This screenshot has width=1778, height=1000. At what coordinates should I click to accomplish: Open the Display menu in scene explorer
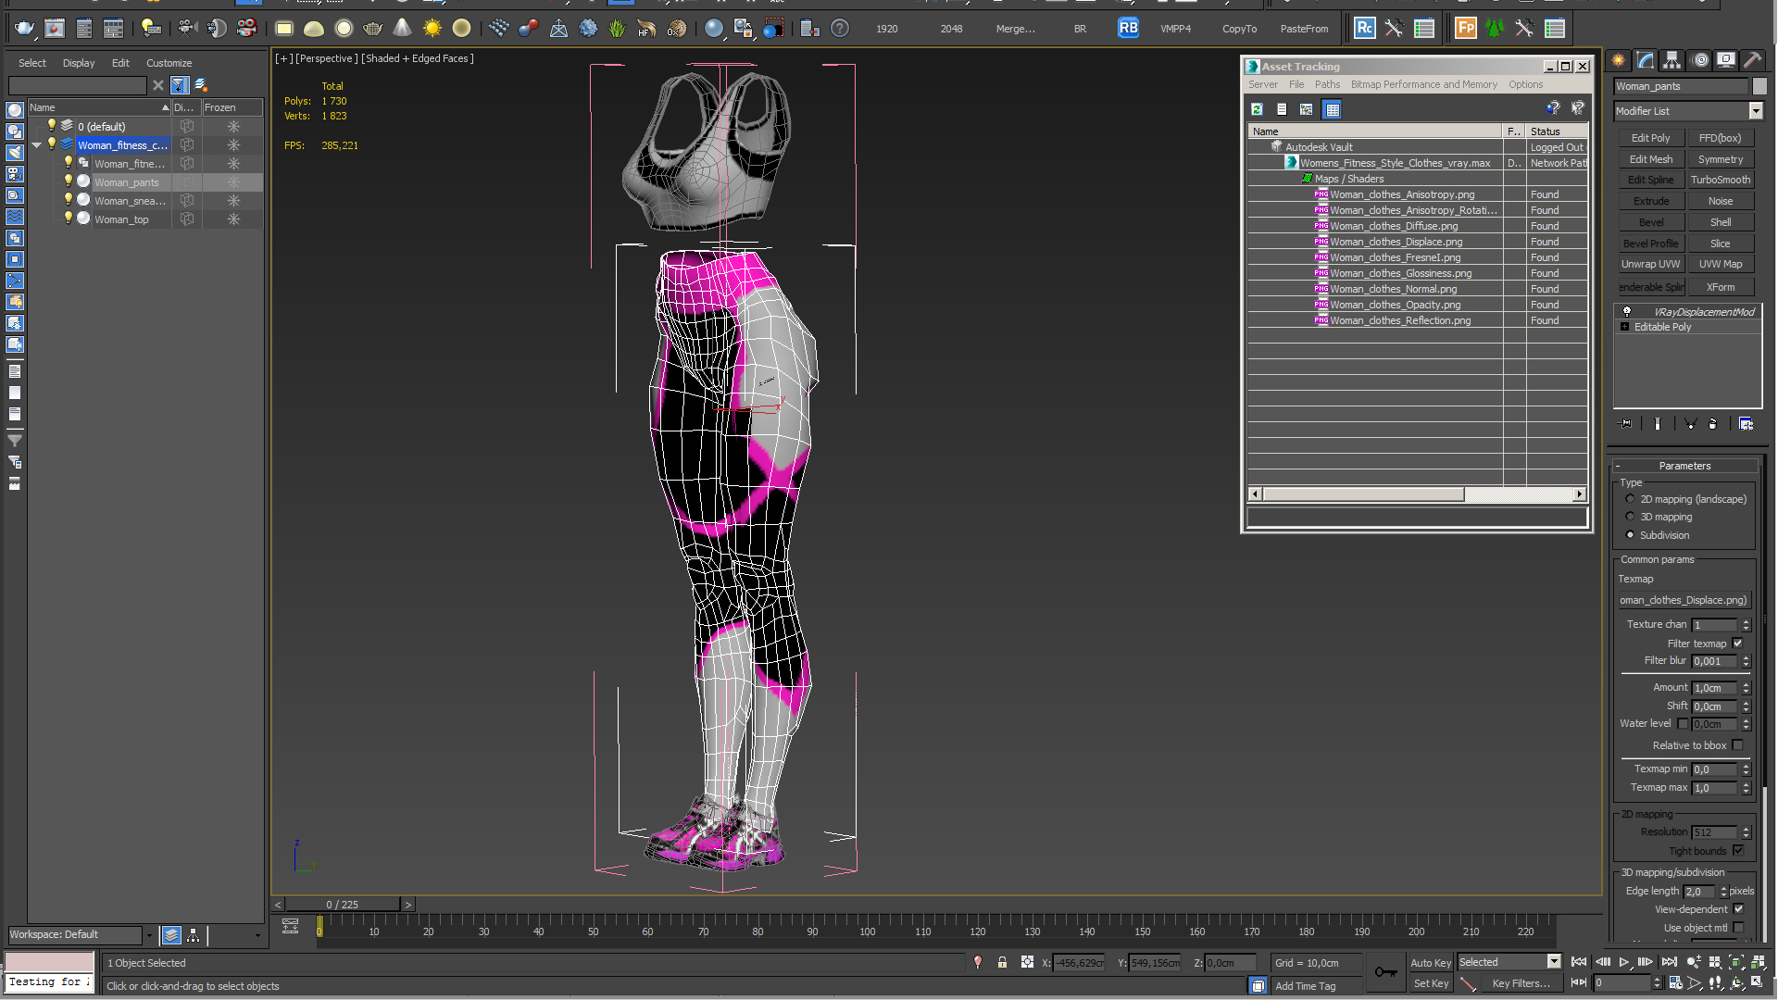tap(79, 63)
